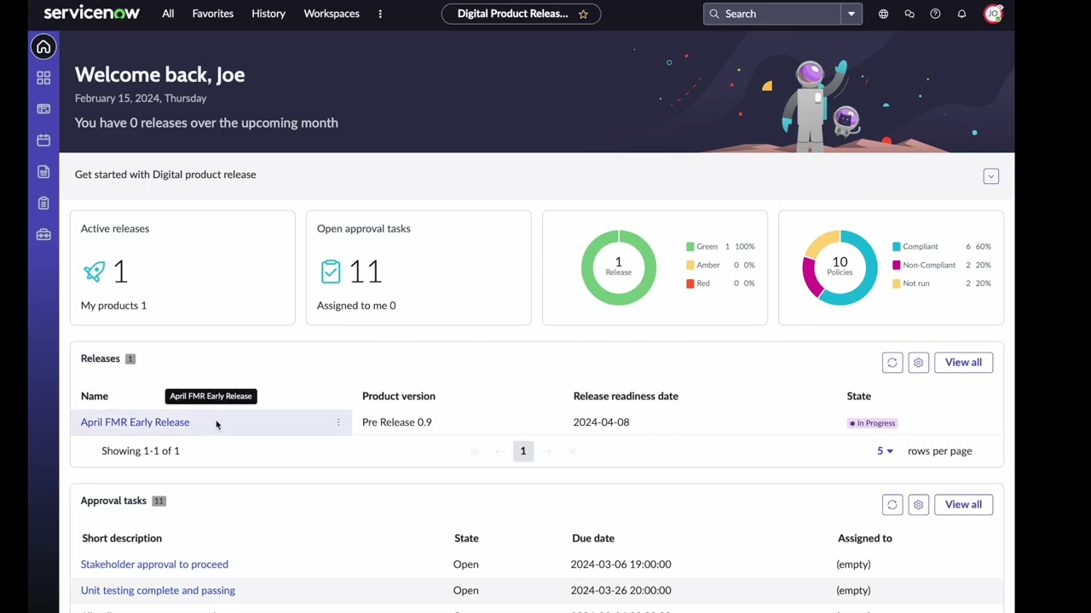Click the Non-Compliant legend swatch
Viewport: 1091px width, 613px height.
coord(897,265)
